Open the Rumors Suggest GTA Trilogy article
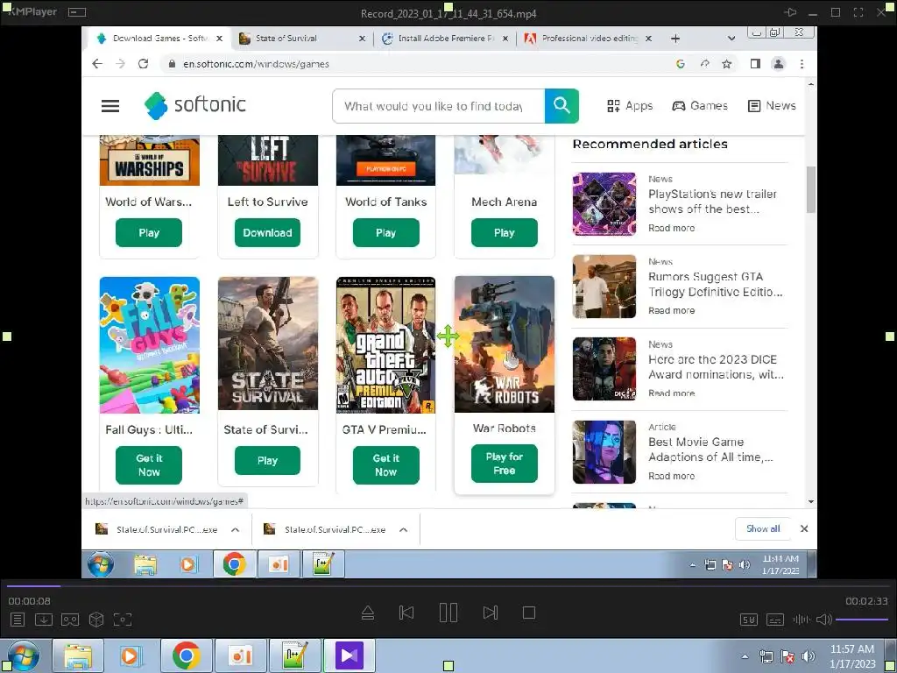Image resolution: width=897 pixels, height=673 pixels. point(715,285)
